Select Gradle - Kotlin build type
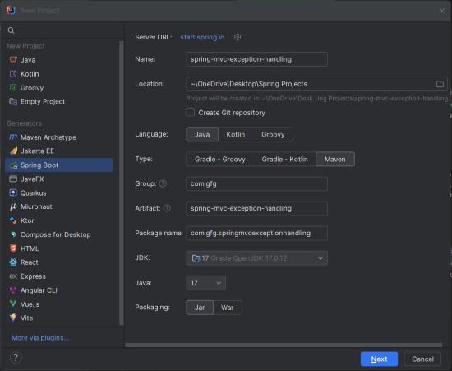 click(x=284, y=160)
